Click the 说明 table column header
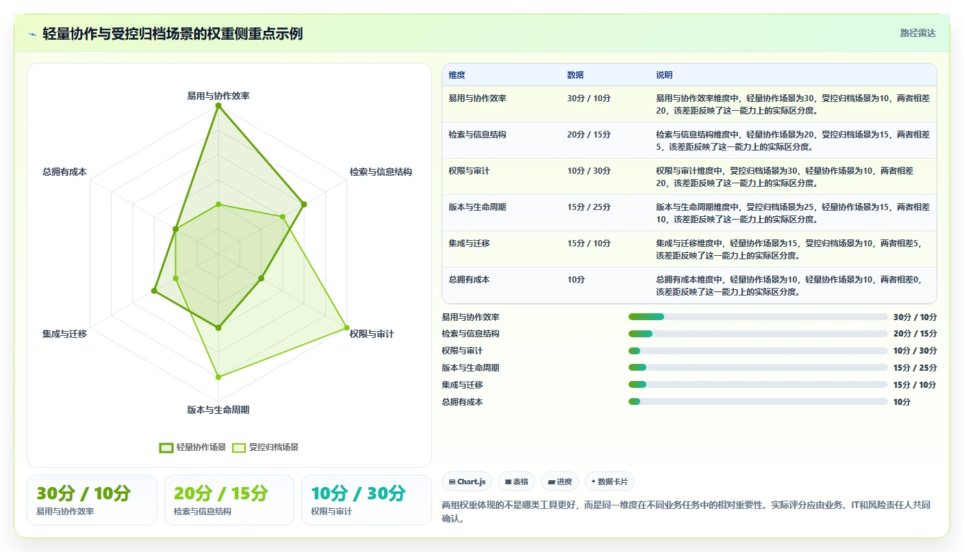The height and width of the screenshot is (552, 964). [x=664, y=75]
